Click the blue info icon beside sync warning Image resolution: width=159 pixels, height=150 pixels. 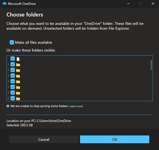pyautogui.click(x=8, y=106)
